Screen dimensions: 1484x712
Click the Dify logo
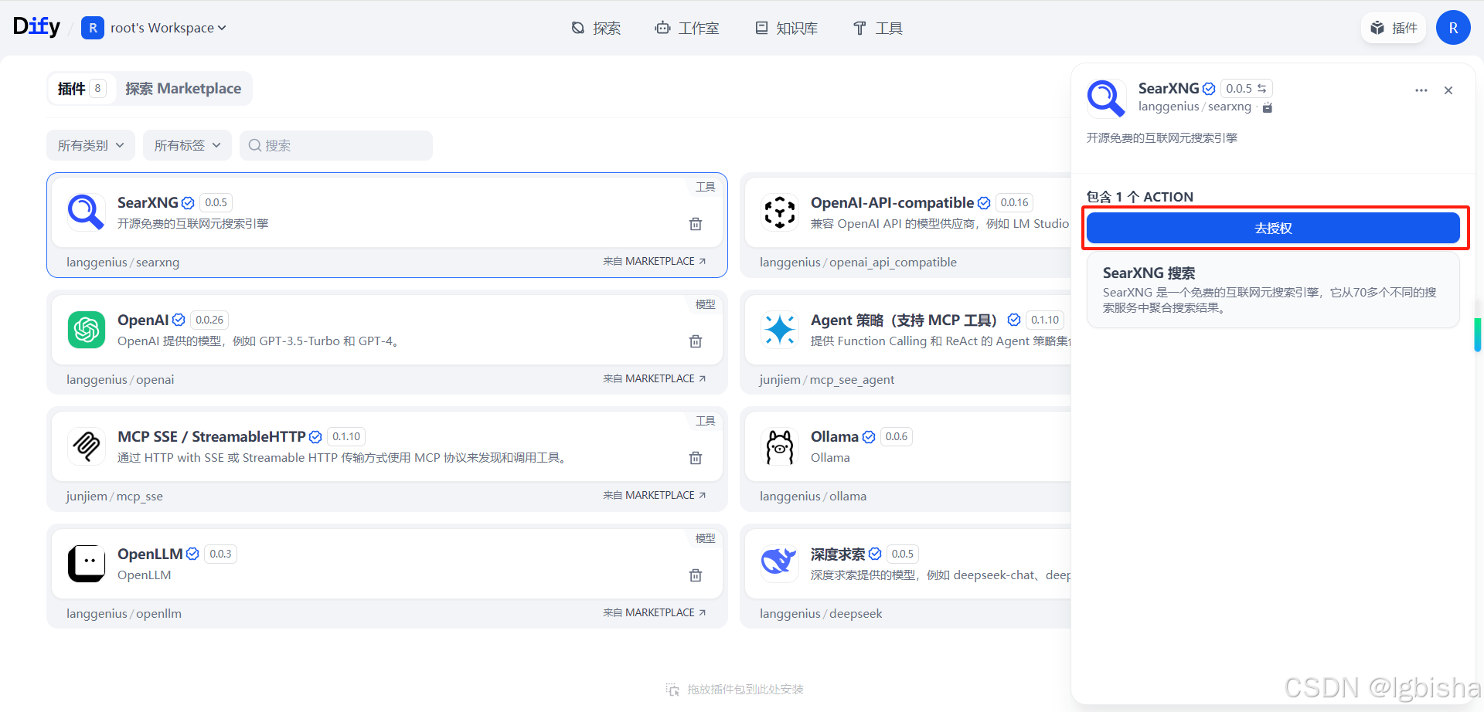point(36,27)
